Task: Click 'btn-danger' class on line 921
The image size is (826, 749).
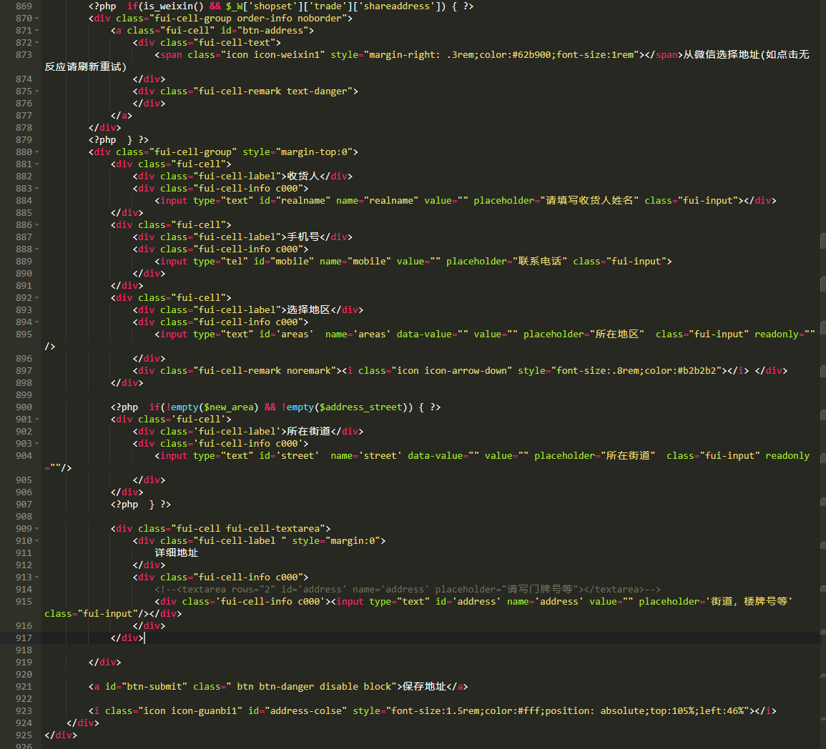Action: tap(287, 687)
